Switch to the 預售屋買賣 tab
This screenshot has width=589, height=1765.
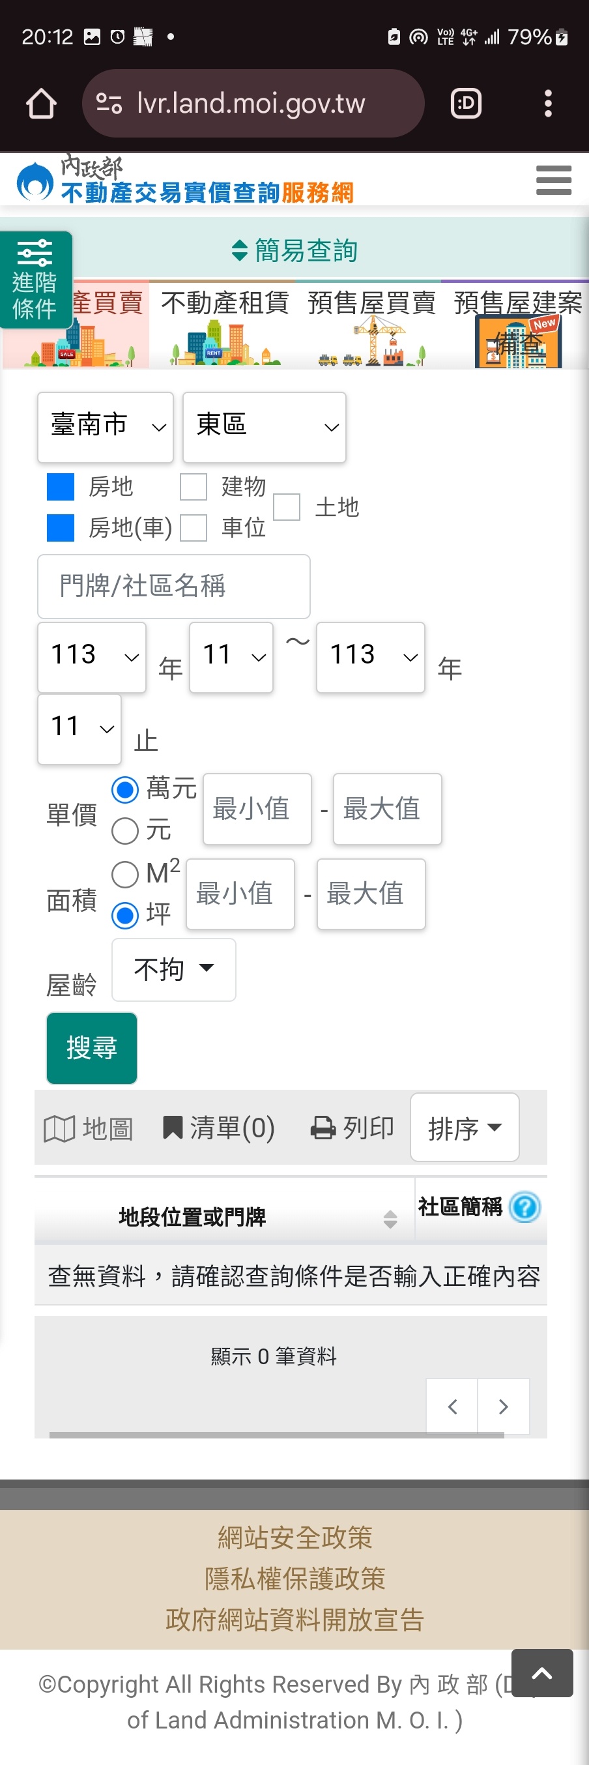click(371, 324)
